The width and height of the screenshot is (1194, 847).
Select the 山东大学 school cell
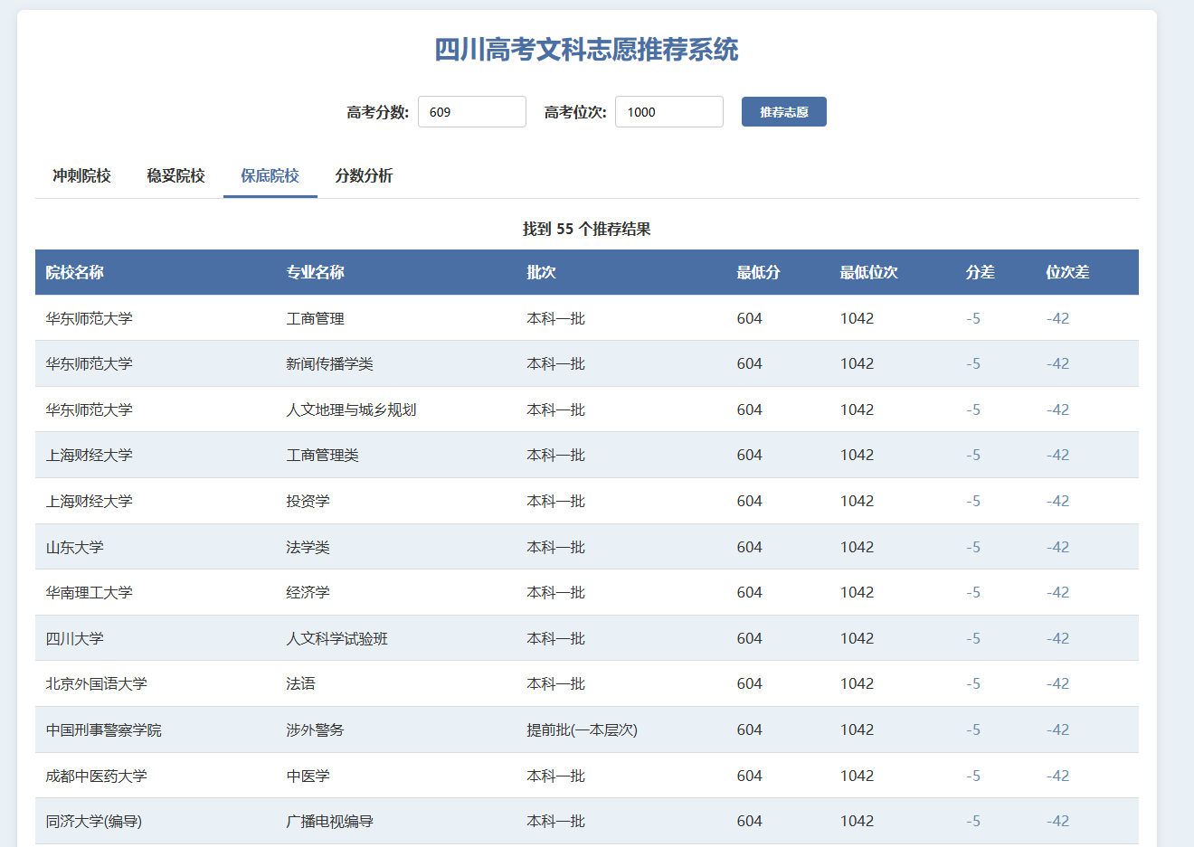[75, 547]
